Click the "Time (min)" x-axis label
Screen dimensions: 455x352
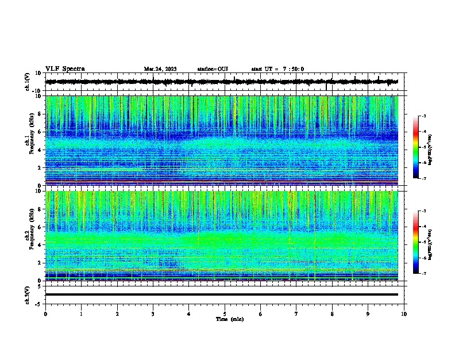coord(230,319)
